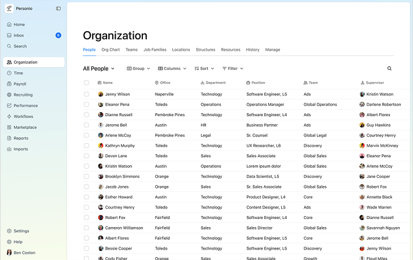
Task: Open Settings in the sidebar
Action: point(21,231)
